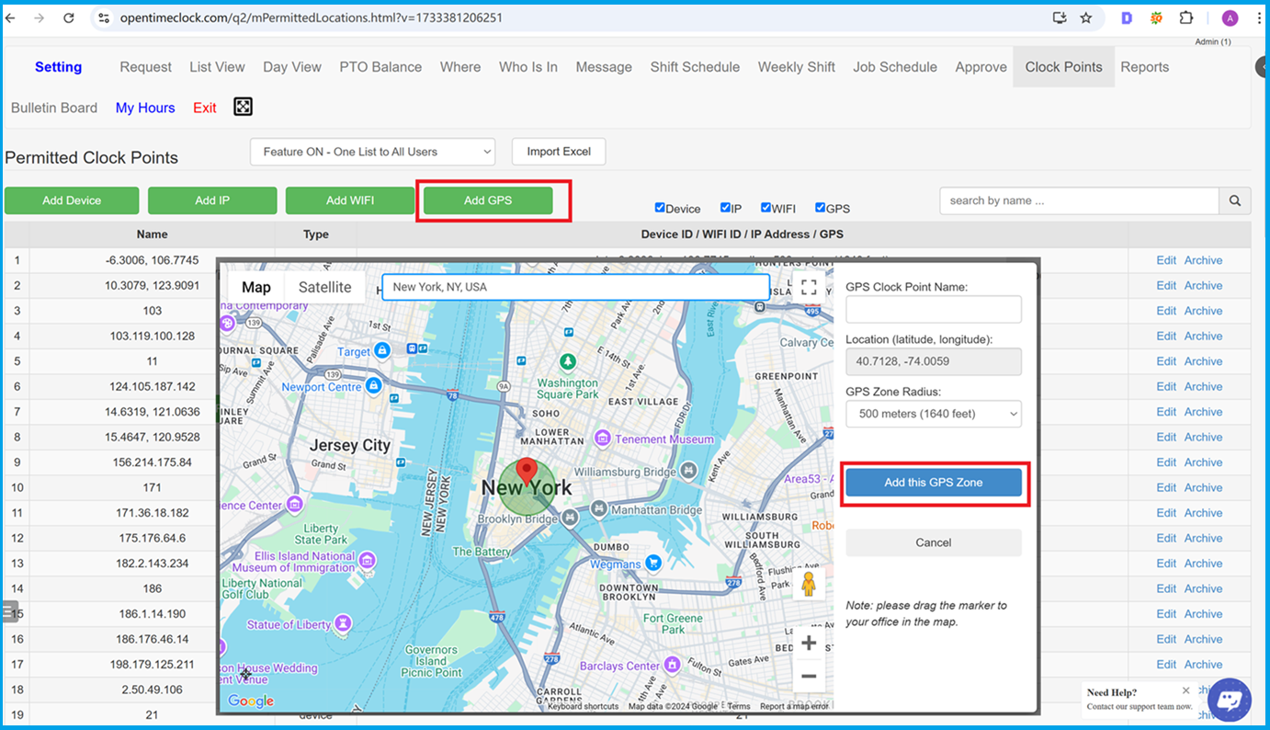Click the Statue of Liberty map pin
Viewport: 1270px width, 730px height.
coord(343,623)
